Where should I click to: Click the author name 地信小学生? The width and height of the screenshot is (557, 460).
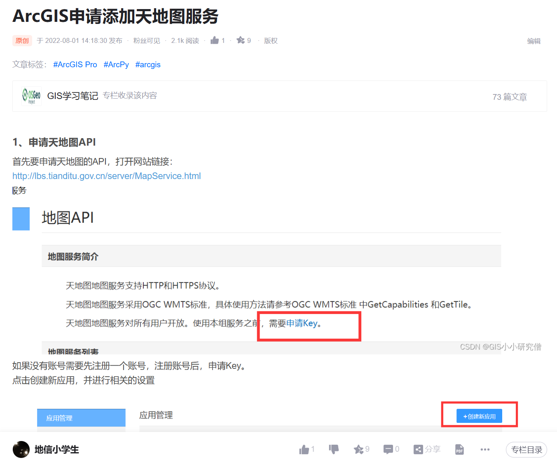[x=57, y=450]
